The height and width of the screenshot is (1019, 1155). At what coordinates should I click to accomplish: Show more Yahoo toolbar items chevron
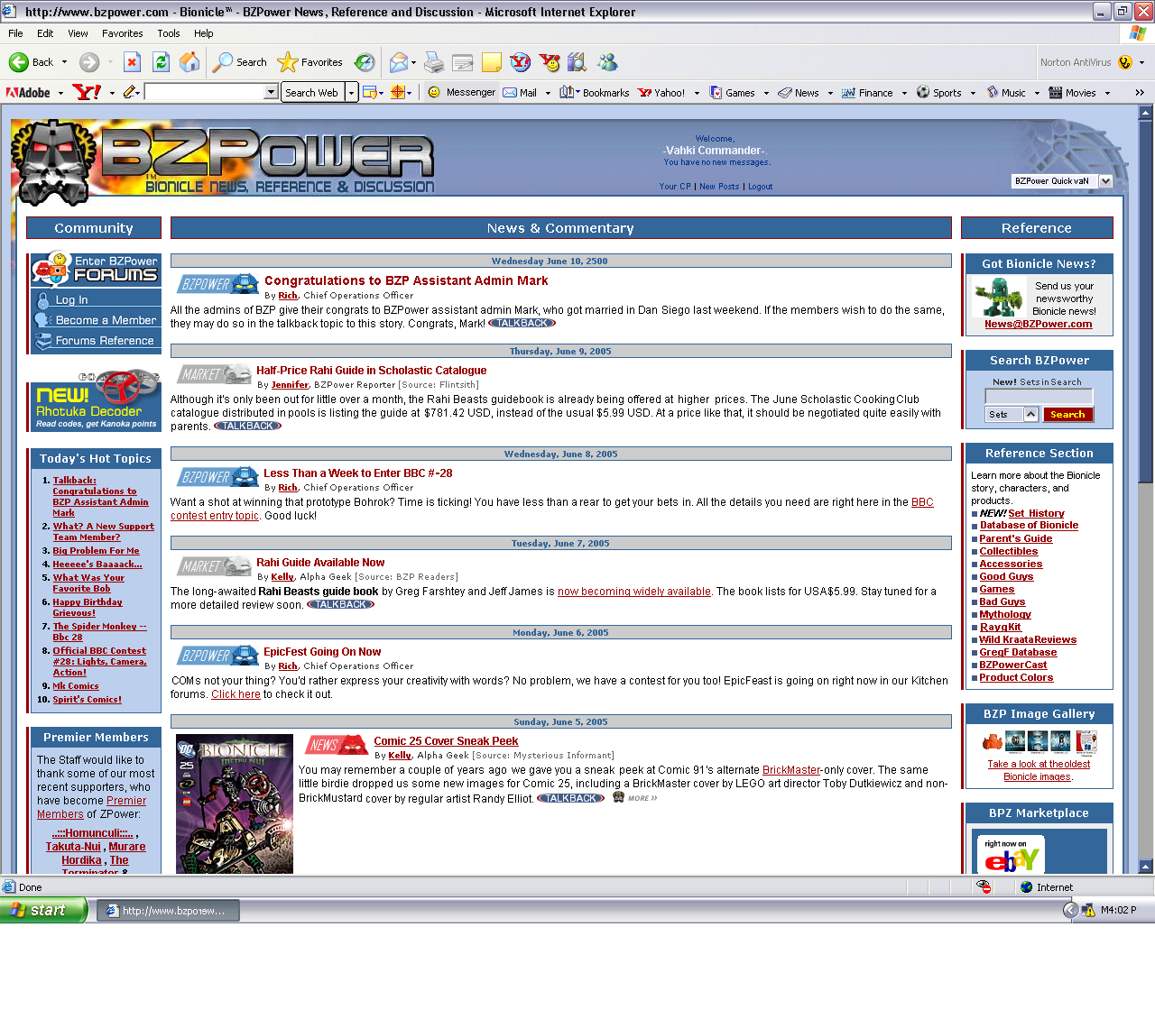1140,92
